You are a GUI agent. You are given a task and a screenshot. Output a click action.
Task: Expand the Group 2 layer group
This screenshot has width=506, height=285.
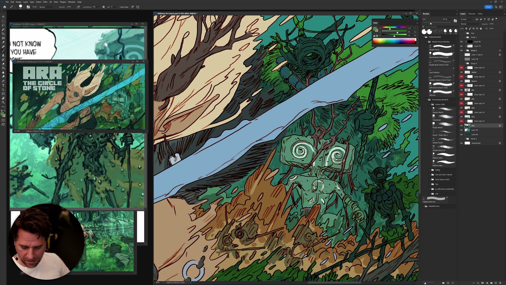(x=465, y=50)
